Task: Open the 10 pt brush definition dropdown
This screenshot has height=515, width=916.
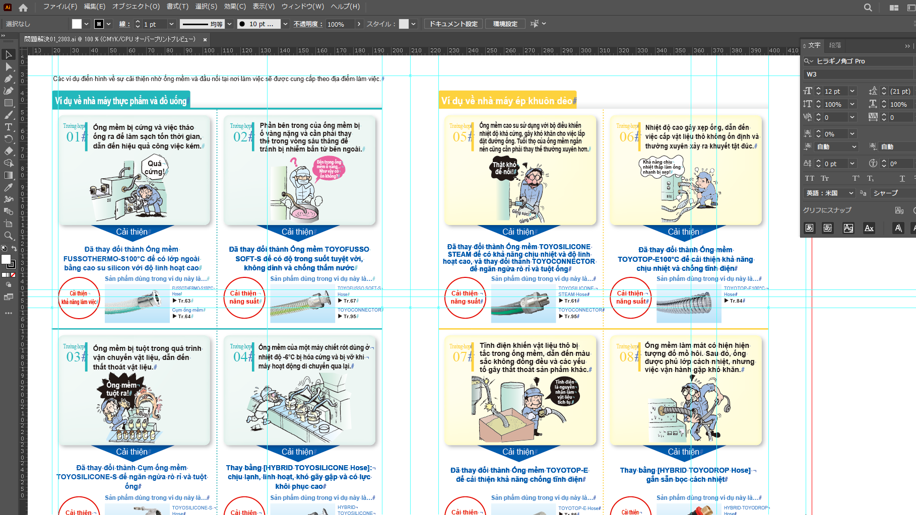Action: (285, 24)
